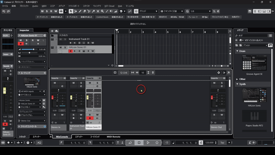Select the Mute X tool
275x155 pixels.
pyautogui.click(x=98, y=11)
